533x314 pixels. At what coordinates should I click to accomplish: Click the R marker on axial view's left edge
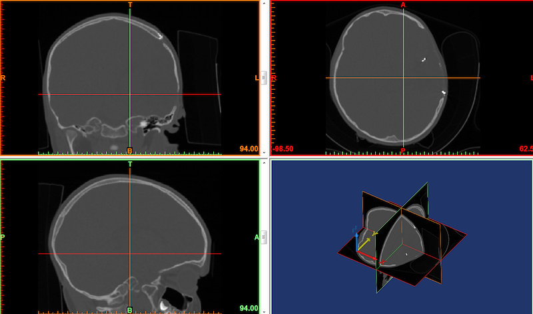coord(274,78)
